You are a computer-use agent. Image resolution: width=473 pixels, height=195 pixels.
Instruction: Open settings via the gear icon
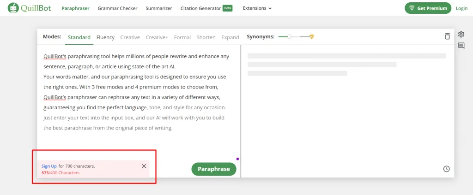461,34
